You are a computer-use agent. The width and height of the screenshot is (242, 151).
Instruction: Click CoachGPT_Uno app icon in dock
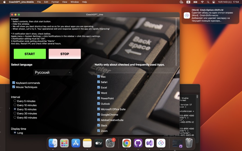click(161, 143)
